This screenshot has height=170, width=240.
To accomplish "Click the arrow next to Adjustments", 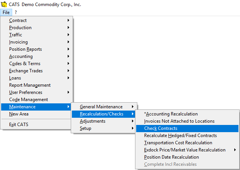I will (133, 121).
